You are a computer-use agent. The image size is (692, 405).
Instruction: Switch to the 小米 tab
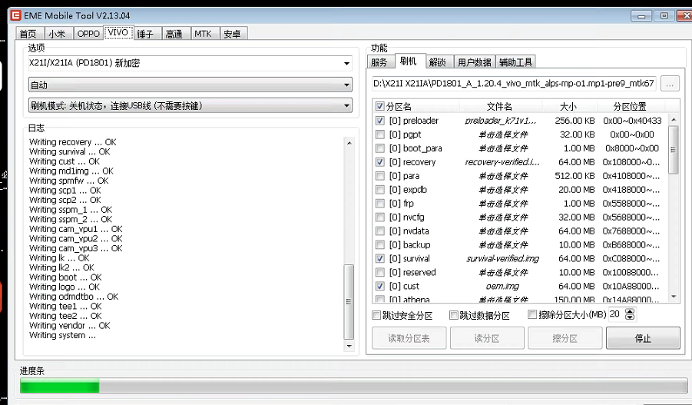coord(57,34)
